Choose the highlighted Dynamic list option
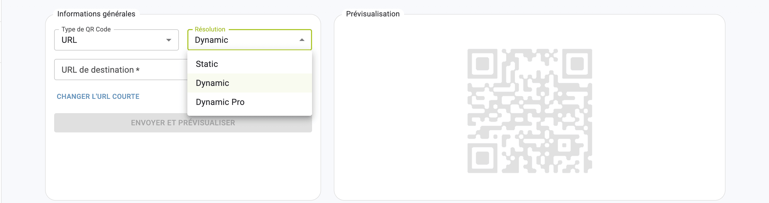 coord(212,83)
